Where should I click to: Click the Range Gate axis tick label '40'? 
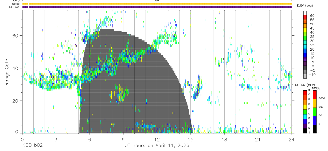tap(16, 68)
